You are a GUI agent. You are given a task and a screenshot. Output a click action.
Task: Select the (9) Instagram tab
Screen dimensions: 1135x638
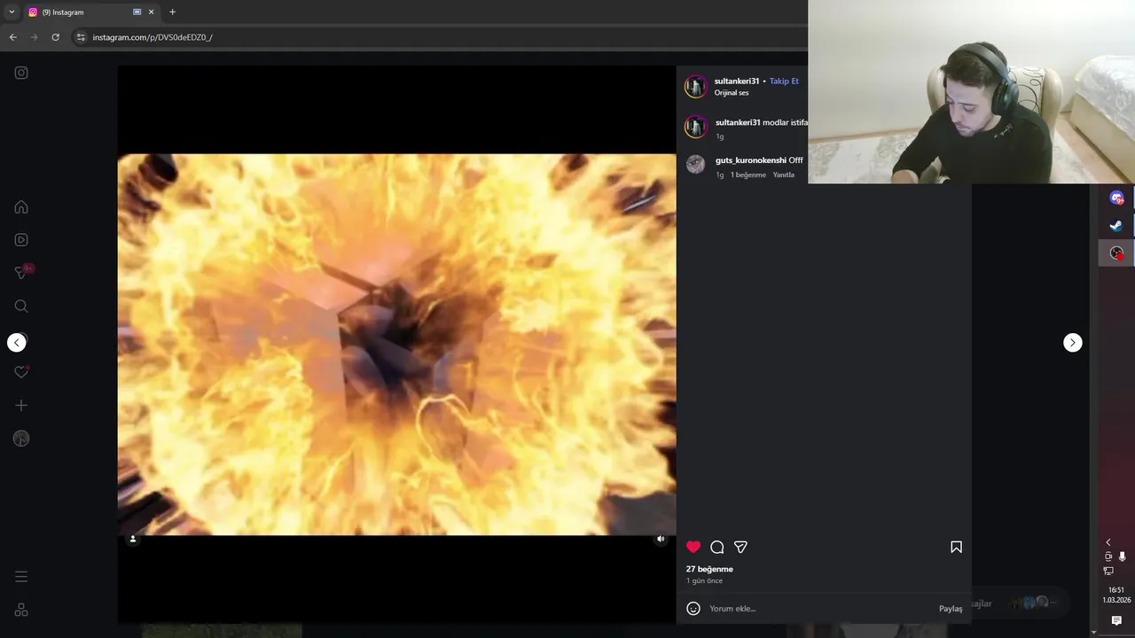point(90,12)
